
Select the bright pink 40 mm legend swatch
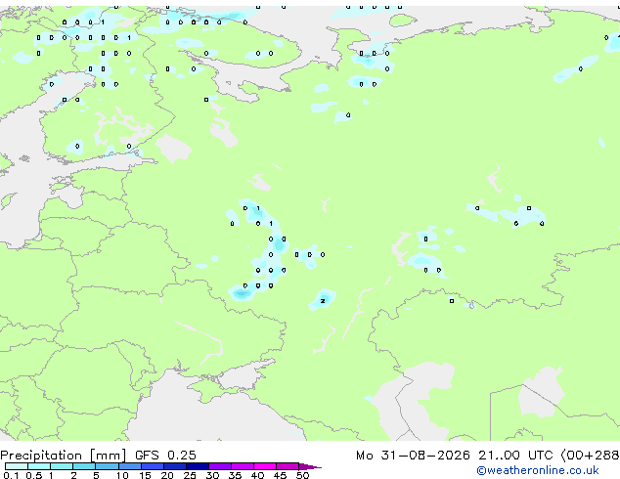click(x=265, y=466)
